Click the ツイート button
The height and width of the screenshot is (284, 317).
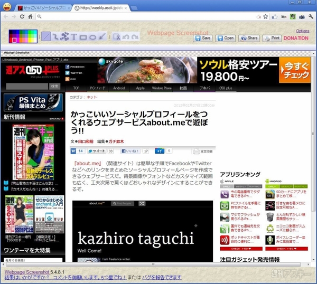coord(97,151)
